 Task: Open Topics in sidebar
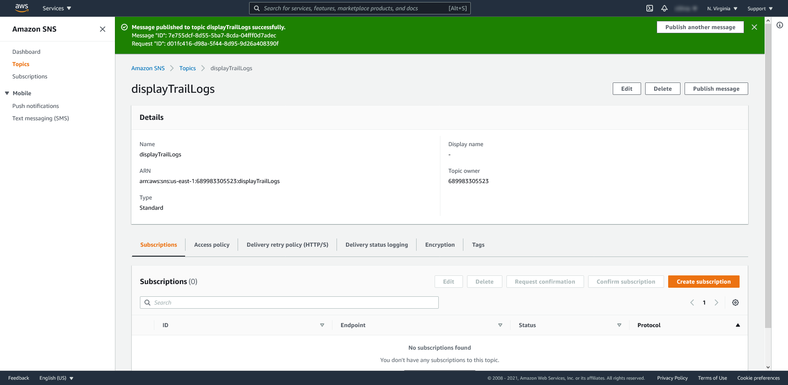(x=21, y=64)
